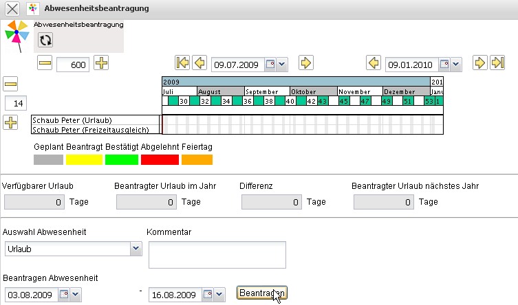
Task: Expand the dropdown arrow beside 03.08.2009
Action: pos(75,294)
